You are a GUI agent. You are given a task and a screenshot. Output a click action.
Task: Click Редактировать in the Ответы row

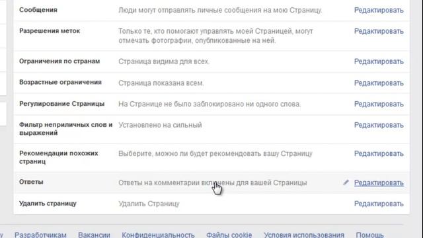point(379,183)
